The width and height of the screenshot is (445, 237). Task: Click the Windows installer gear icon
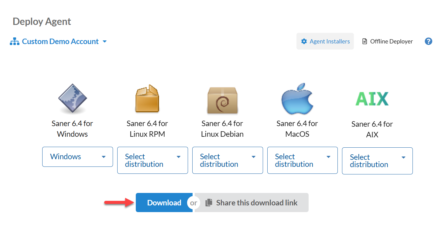pos(72,99)
